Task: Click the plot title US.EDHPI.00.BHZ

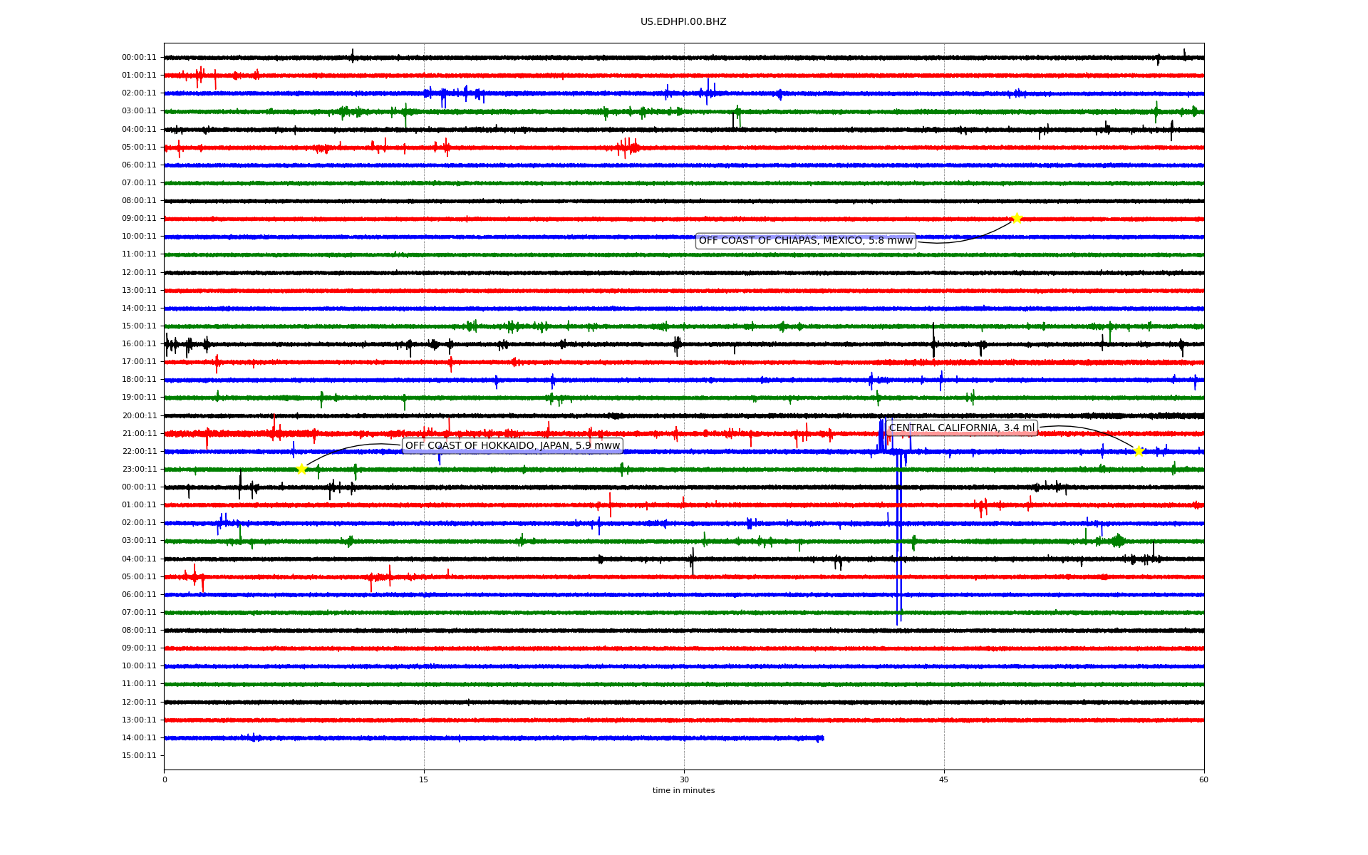Action: pyautogui.click(x=683, y=22)
